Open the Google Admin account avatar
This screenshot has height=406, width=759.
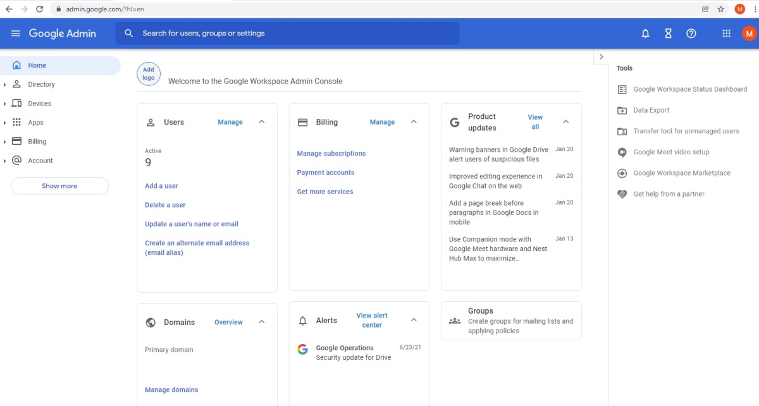pyautogui.click(x=748, y=34)
